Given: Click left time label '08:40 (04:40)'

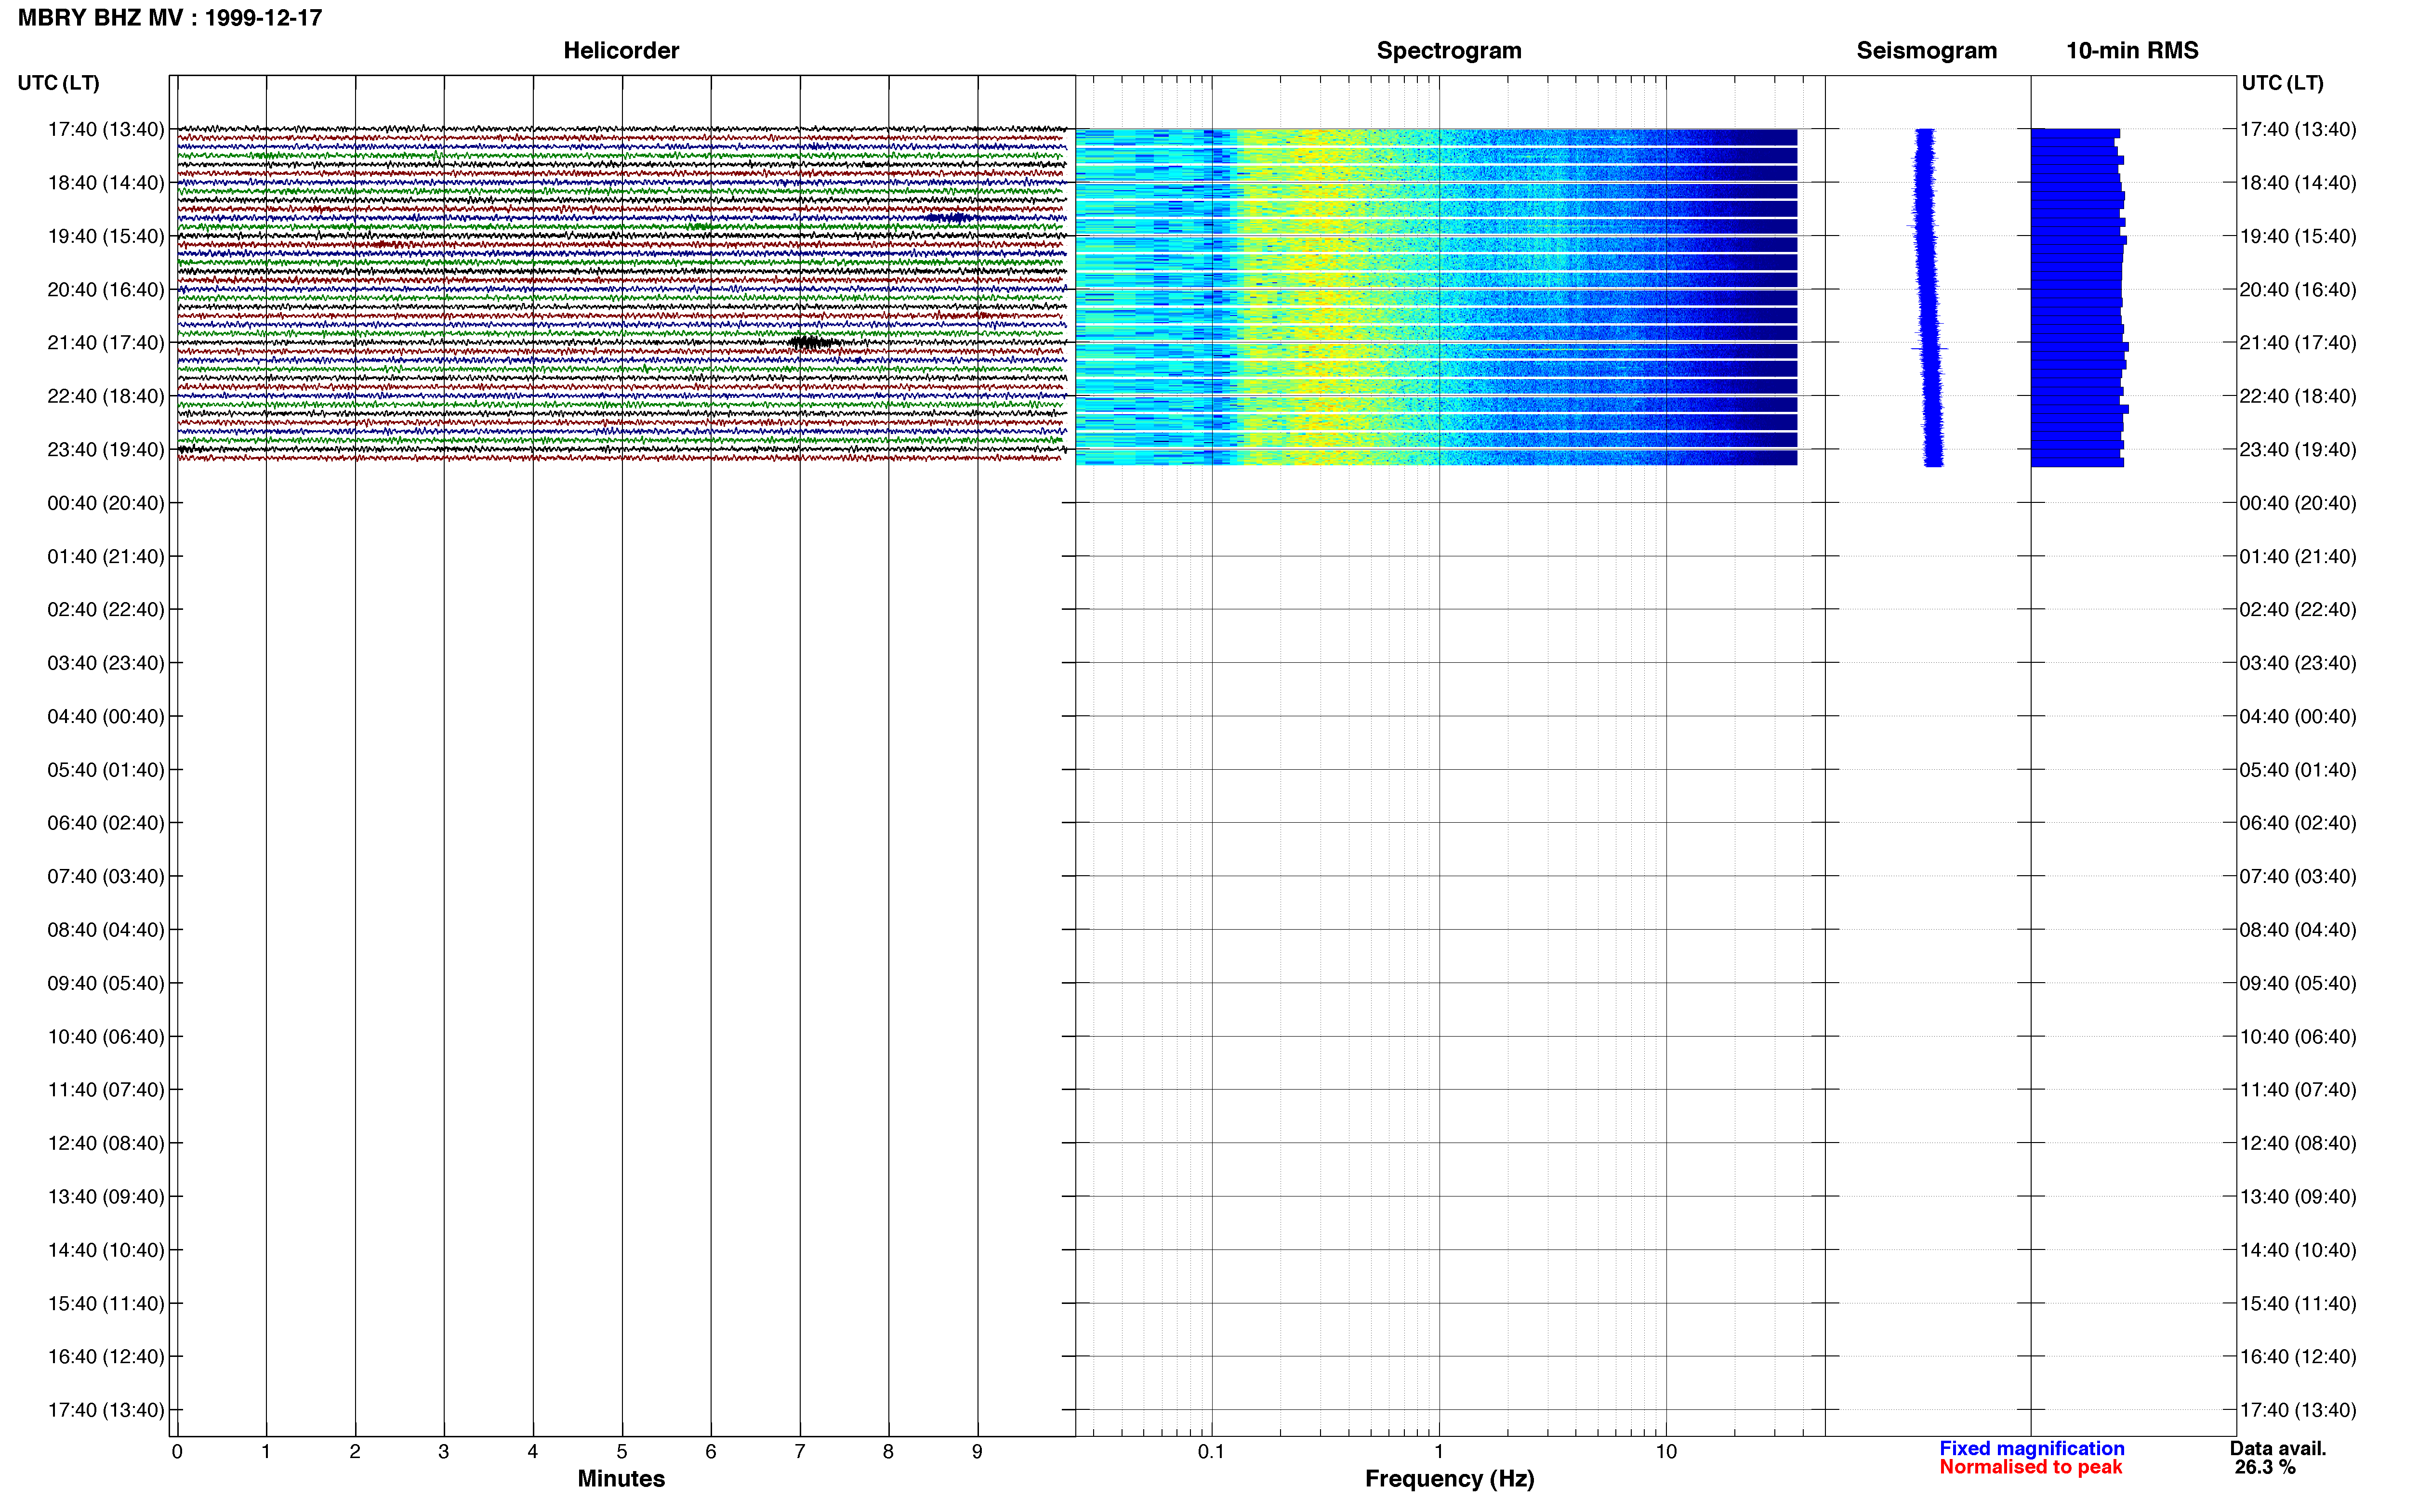Looking at the screenshot, I should [106, 930].
